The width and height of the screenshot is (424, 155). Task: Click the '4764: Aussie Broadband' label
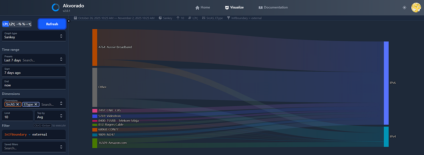click(x=115, y=47)
